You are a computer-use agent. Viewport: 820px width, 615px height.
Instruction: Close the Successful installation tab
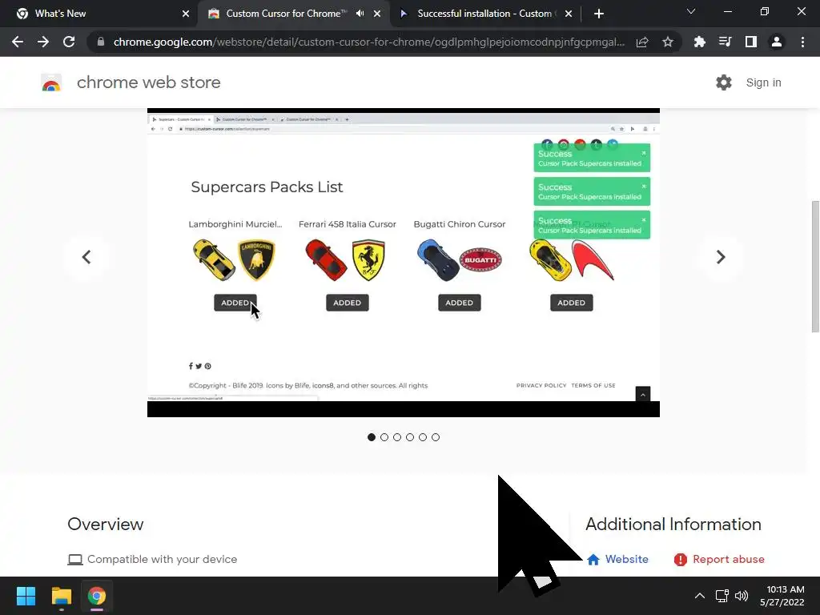569,14
